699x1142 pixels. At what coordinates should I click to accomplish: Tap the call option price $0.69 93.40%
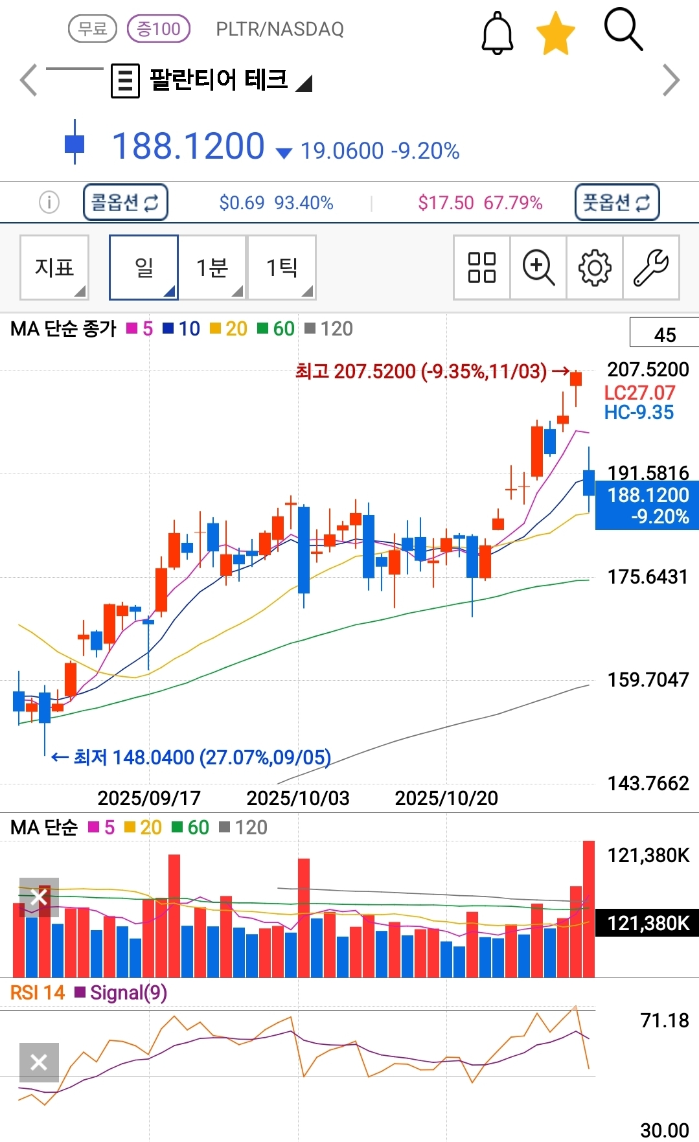[276, 203]
